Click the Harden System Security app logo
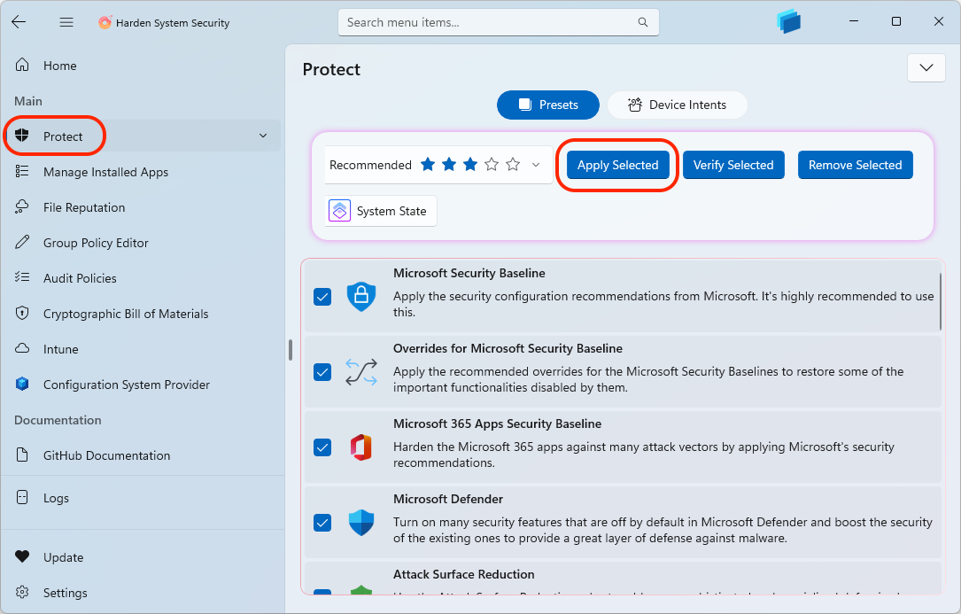 click(x=105, y=22)
